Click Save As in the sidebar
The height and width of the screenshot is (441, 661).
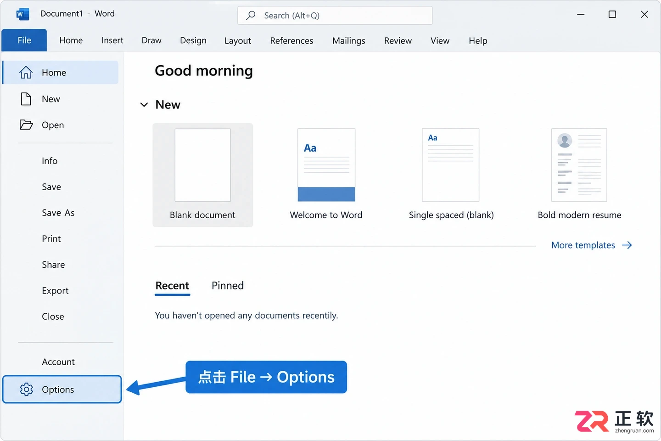point(58,213)
